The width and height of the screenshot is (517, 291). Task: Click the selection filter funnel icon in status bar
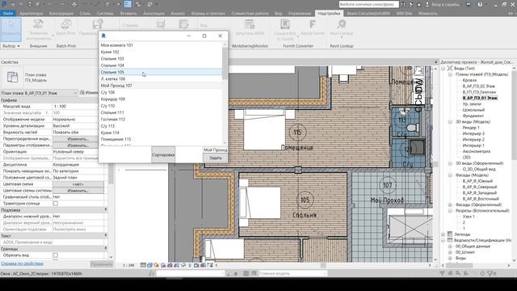click(490, 273)
